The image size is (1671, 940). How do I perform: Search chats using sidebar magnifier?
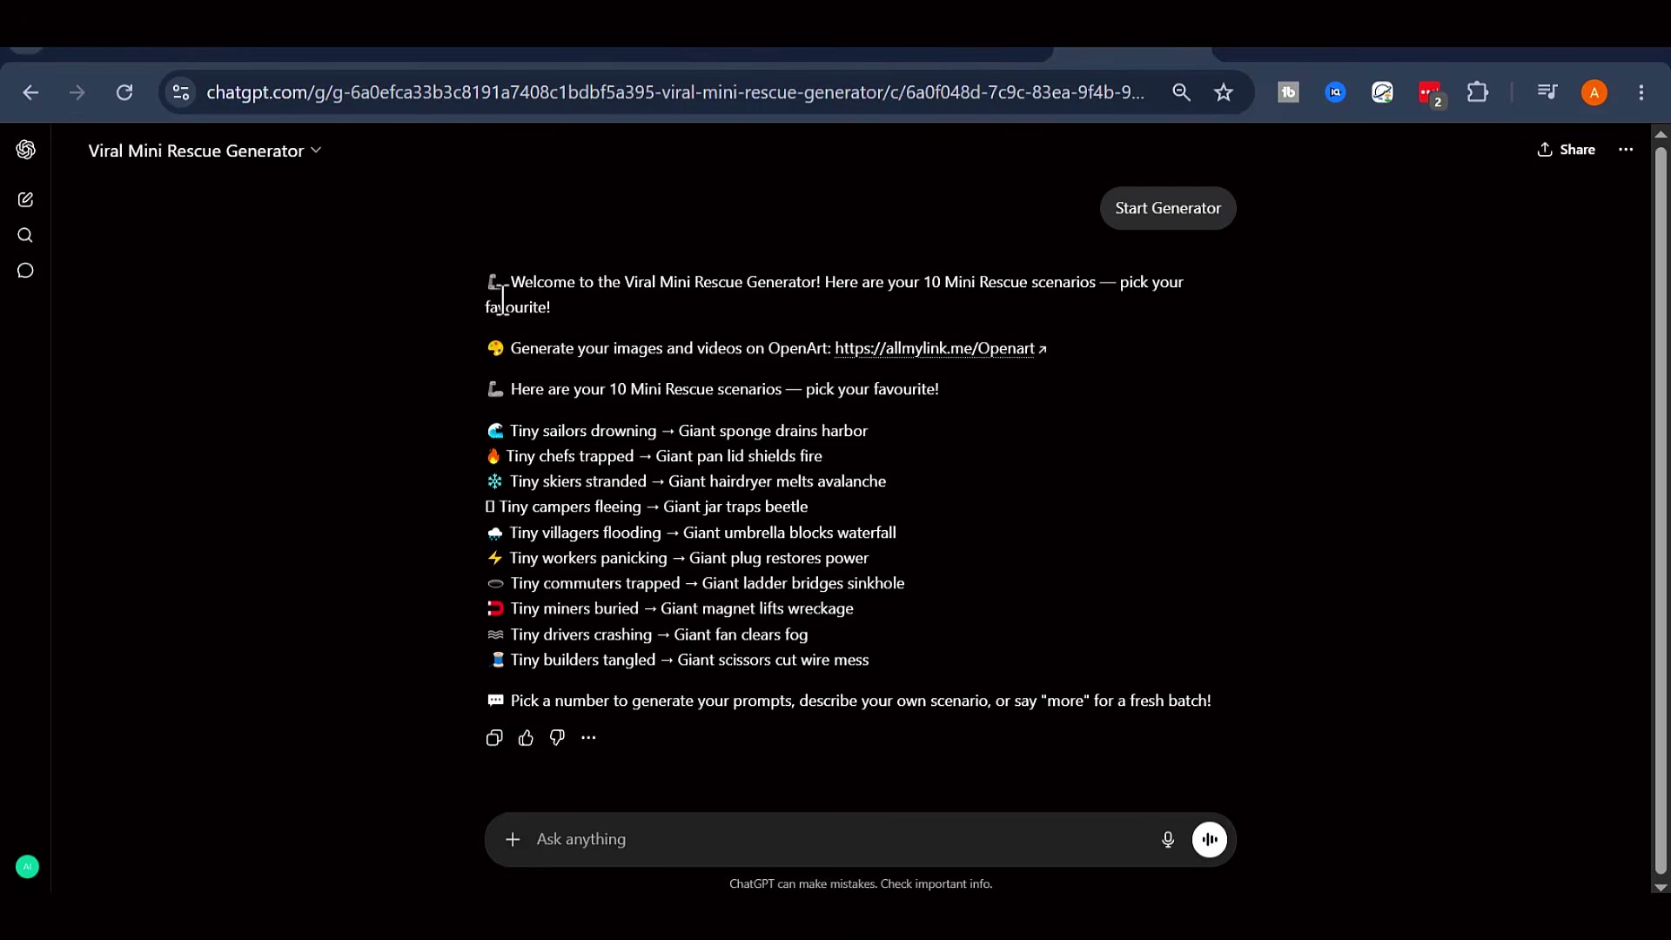pos(25,235)
